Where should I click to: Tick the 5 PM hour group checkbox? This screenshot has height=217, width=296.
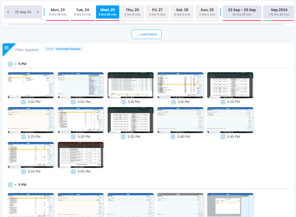(10, 64)
